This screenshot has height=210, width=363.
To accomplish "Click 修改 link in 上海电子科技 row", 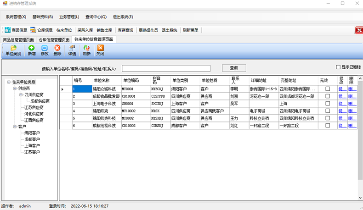I will point(342,104).
